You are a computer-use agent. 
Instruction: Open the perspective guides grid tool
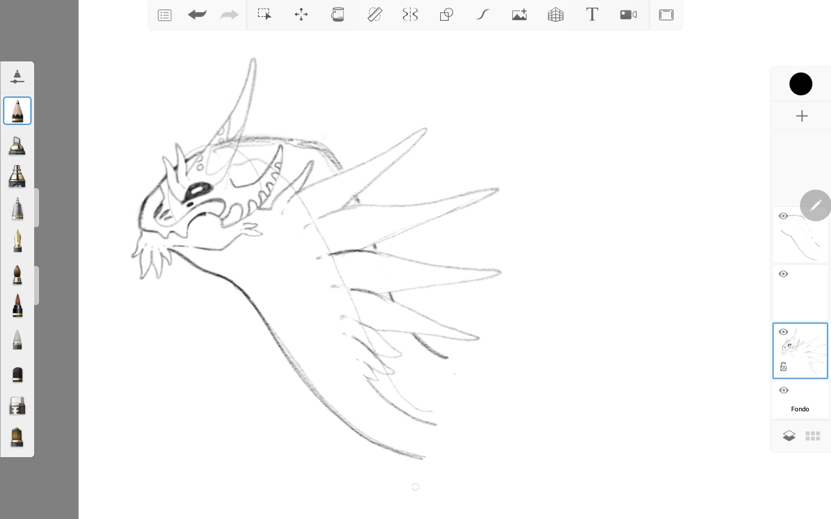(555, 15)
